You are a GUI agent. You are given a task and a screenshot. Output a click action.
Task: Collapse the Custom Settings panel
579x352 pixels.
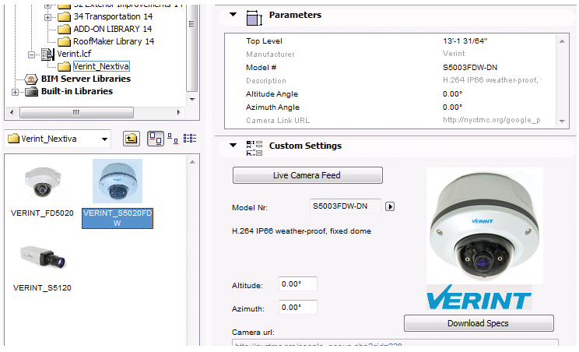[x=233, y=145]
